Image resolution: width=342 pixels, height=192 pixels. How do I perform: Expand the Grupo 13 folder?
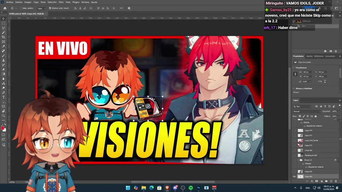tap(298, 160)
